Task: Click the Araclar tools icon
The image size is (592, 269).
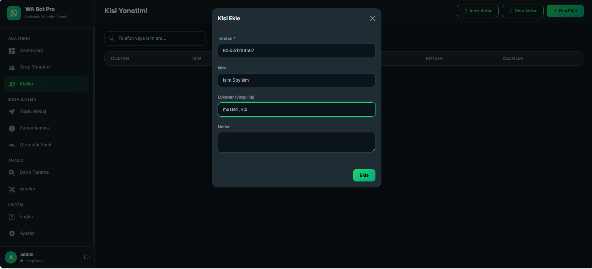Action: click(12, 189)
